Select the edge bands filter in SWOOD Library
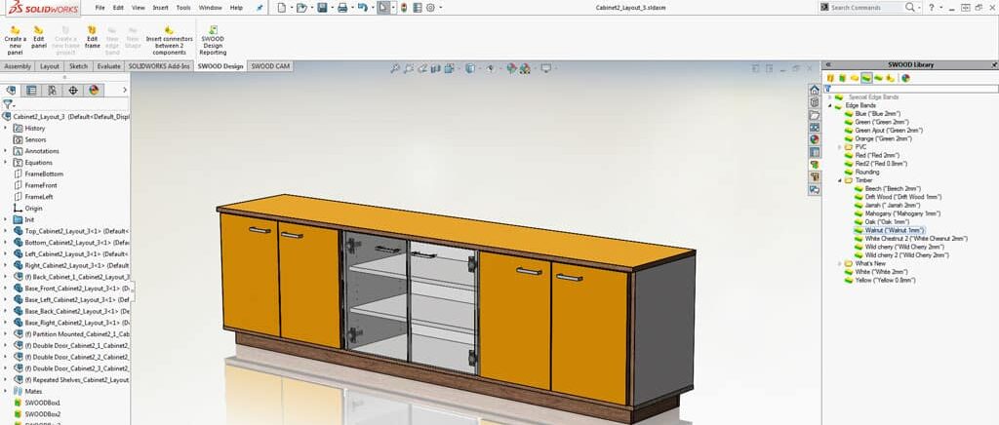Image resolution: width=999 pixels, height=425 pixels. tap(866, 78)
